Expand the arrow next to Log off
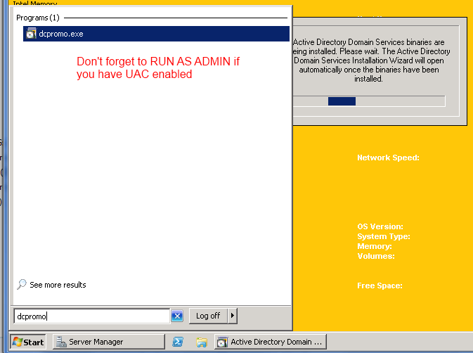 click(233, 316)
